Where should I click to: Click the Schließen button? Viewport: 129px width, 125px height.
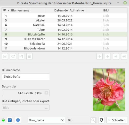click(117, 120)
